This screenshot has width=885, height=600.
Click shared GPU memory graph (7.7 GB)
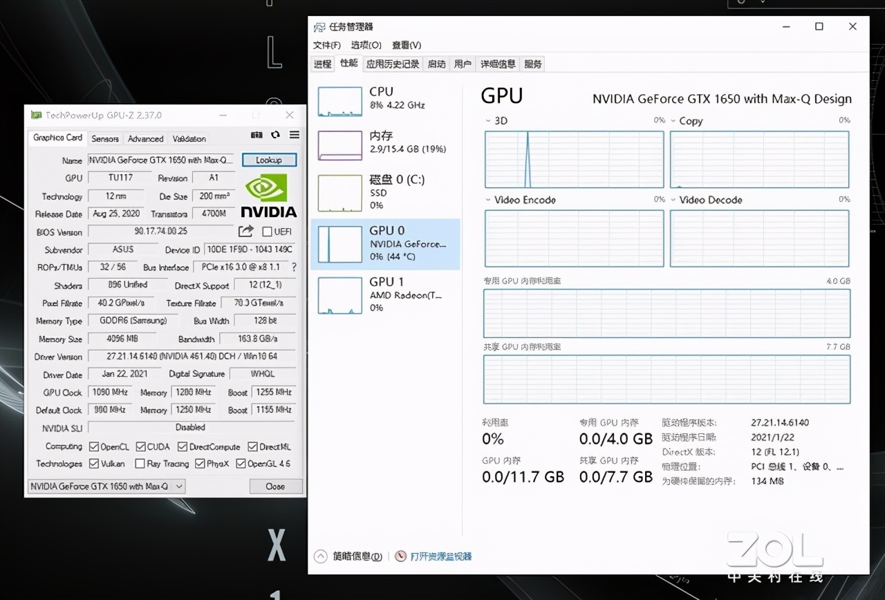667,379
